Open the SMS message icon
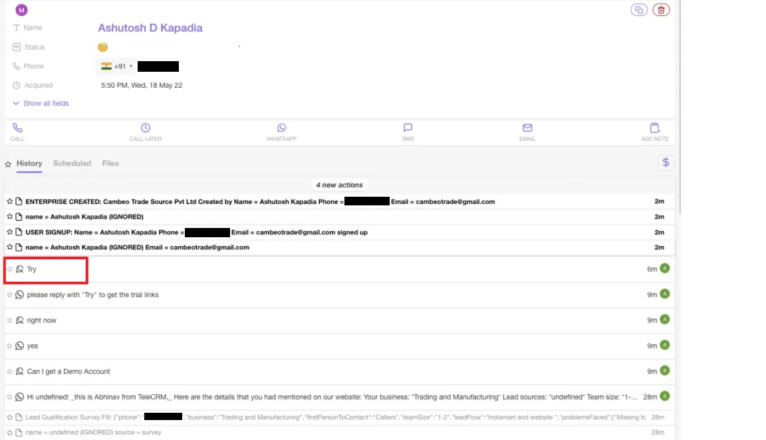The image size is (766, 440). tap(408, 128)
